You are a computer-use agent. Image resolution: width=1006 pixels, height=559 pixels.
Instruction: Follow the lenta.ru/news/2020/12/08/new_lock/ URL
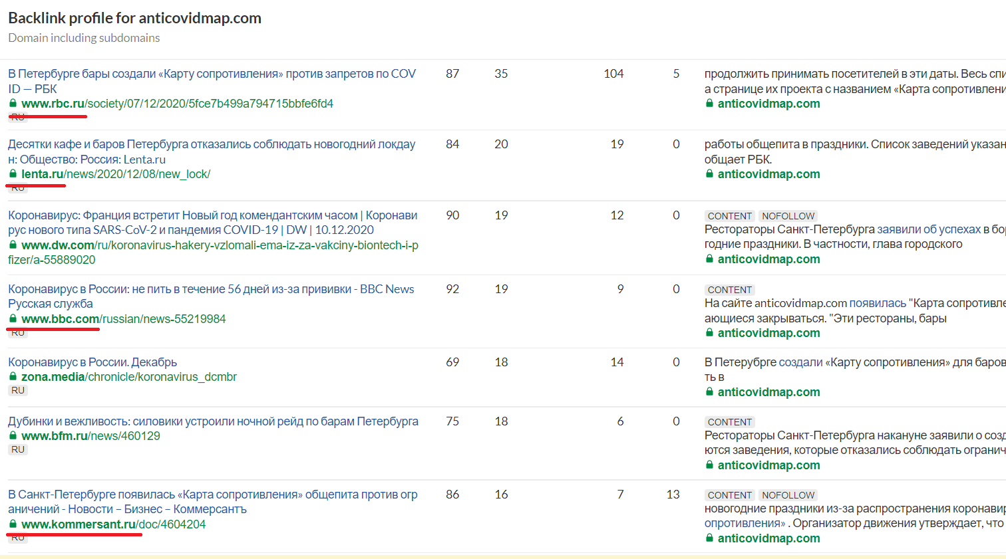(x=116, y=174)
